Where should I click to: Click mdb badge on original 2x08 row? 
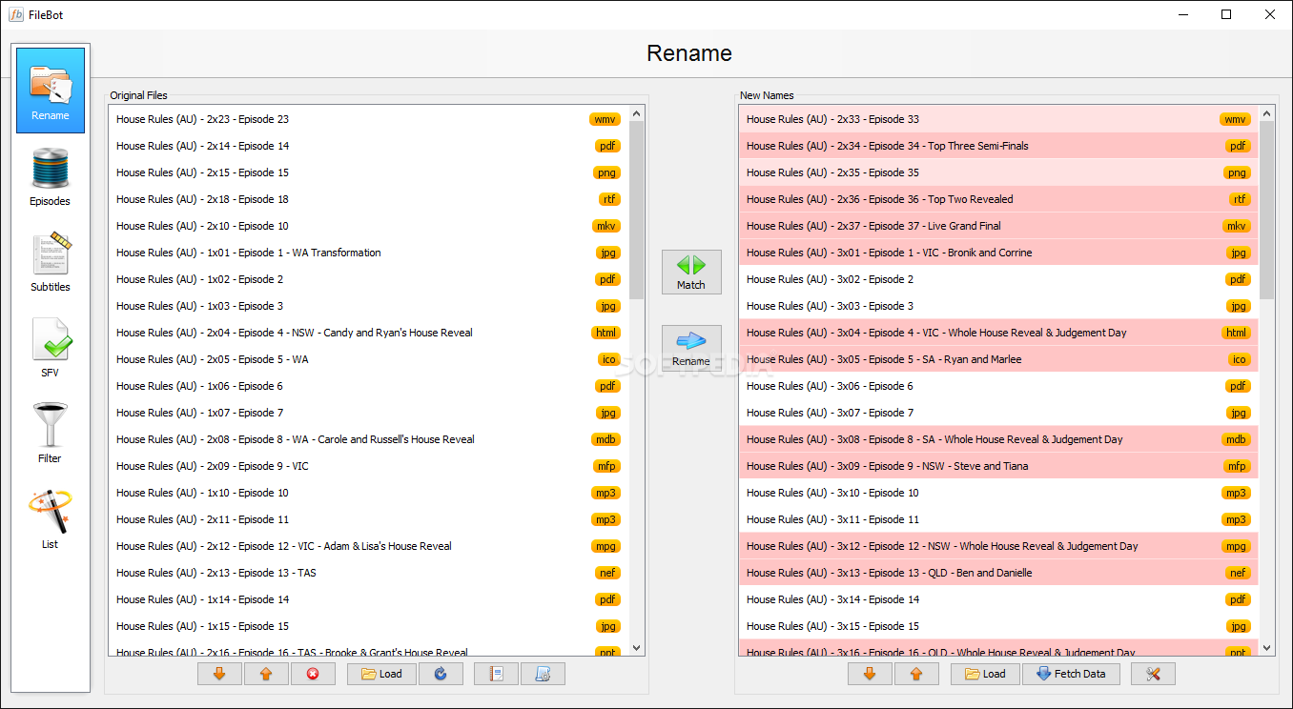pos(606,439)
